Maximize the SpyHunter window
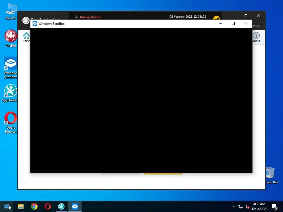The image size is (283, 212). (x=246, y=16)
